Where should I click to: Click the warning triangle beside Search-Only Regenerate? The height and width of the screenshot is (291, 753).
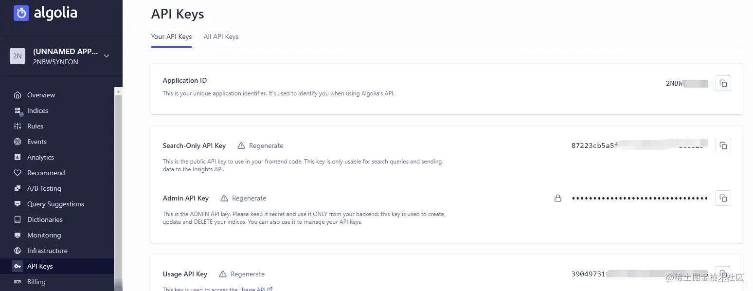(x=241, y=145)
